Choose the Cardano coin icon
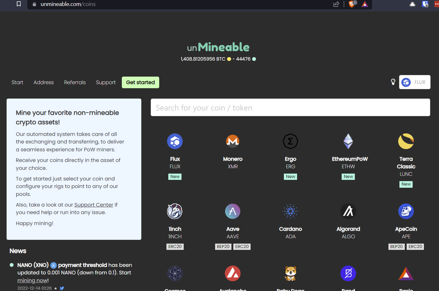The image size is (439, 291). point(290,211)
